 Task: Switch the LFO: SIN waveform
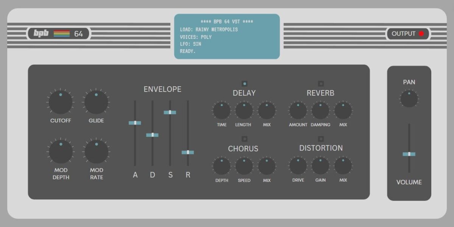click(191, 44)
